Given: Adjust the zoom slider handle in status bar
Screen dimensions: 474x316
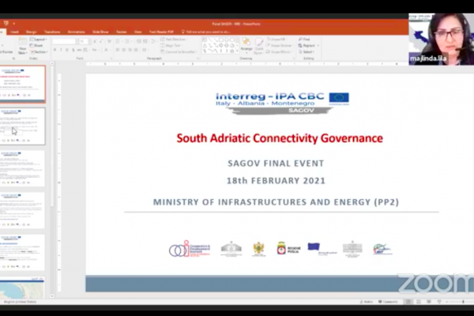Looking at the screenshot, I should click(x=463, y=302).
